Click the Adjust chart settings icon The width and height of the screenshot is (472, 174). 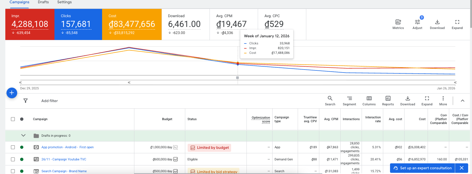(x=417, y=22)
